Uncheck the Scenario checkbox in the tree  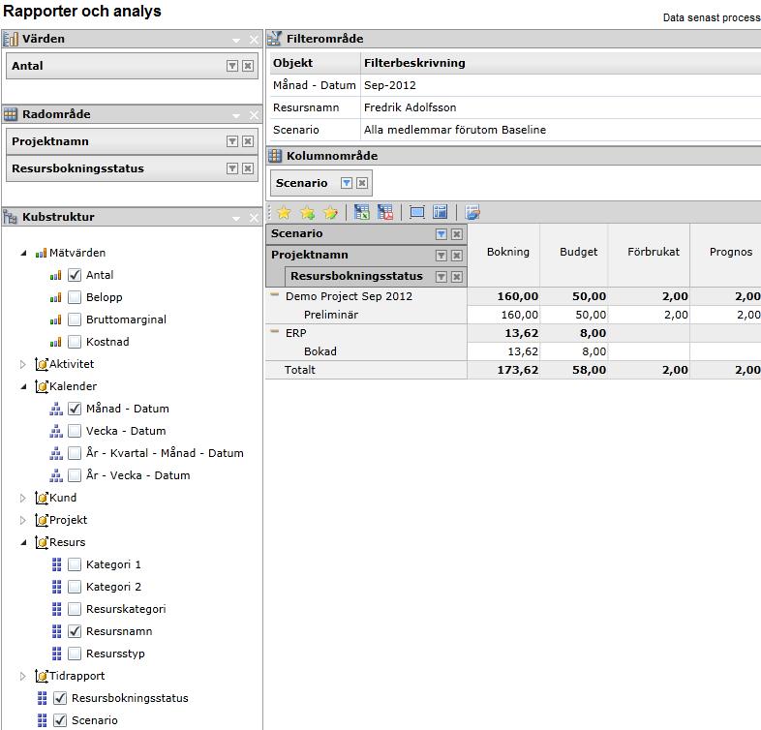click(60, 720)
